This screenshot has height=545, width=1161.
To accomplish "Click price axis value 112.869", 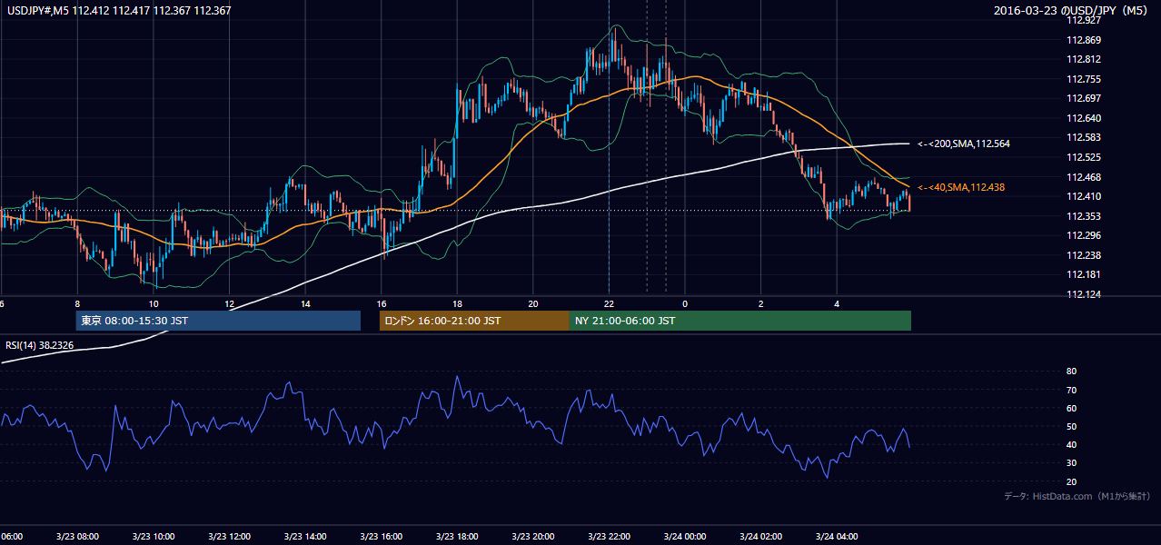I will 1083,40.
